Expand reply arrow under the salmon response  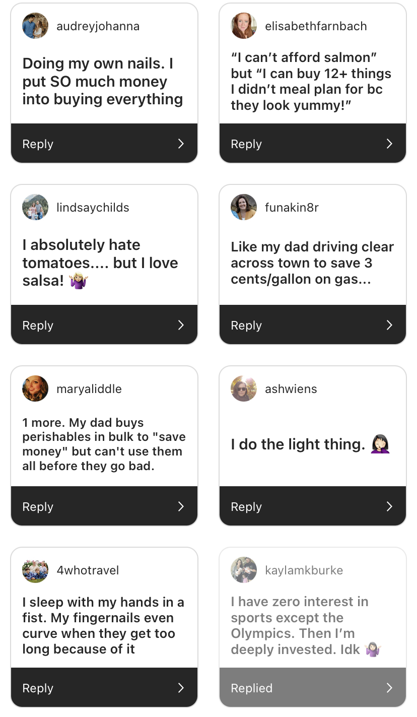[389, 144]
